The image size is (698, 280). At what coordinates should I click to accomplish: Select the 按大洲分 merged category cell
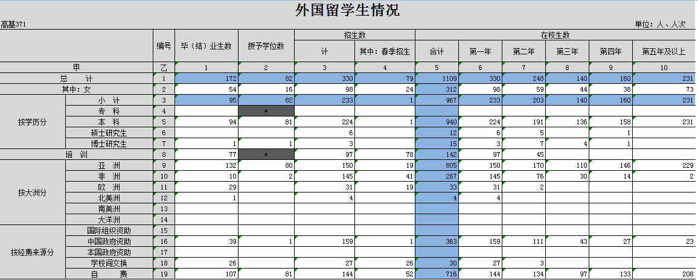[33, 192]
